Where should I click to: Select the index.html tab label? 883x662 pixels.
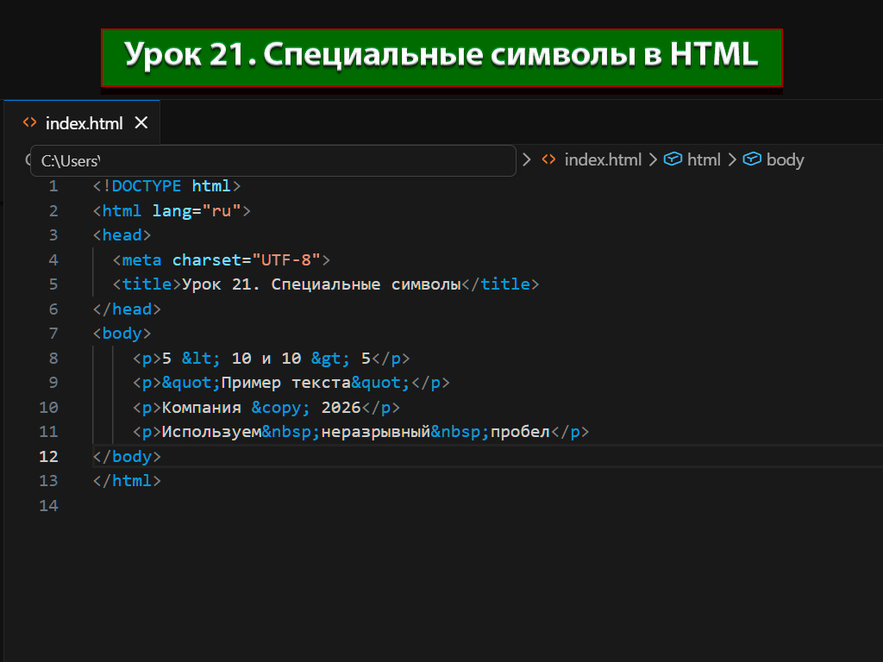[84, 123]
